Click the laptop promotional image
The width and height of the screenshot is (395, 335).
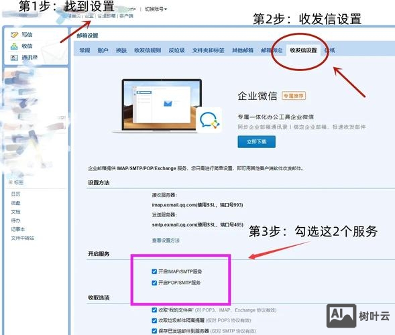(x=162, y=106)
